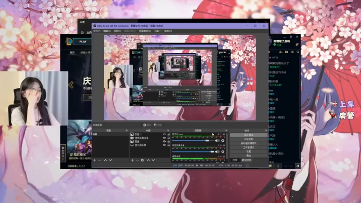Screen dimensions: 361x203
Task: Switch to the 转场特效 tab in OBS
Action: [x=246, y=160]
